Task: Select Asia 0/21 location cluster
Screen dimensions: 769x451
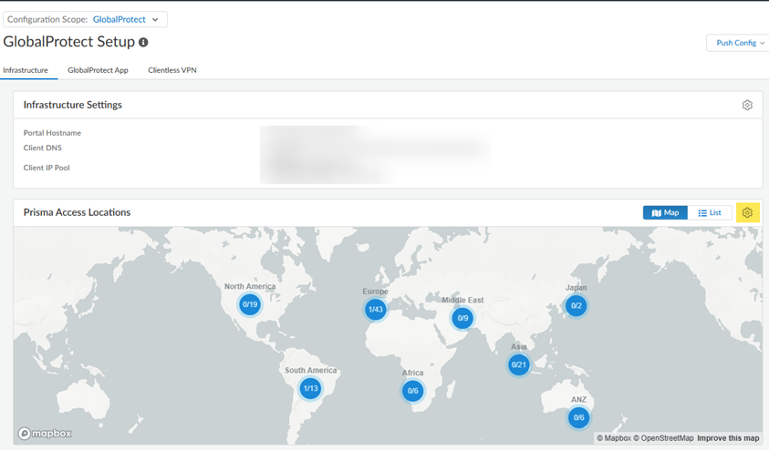Action: [518, 364]
